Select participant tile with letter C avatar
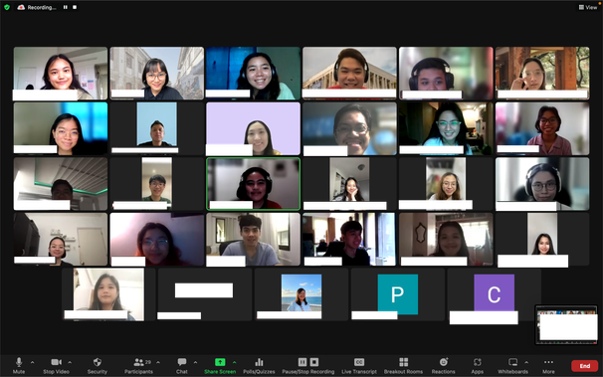 coord(495,294)
